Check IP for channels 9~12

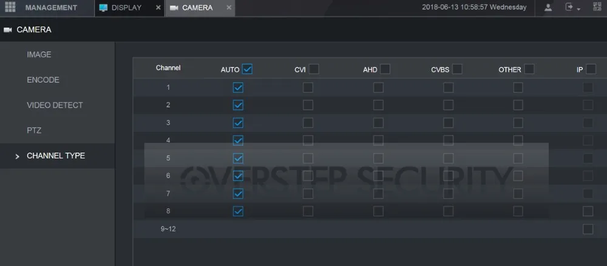(588, 229)
